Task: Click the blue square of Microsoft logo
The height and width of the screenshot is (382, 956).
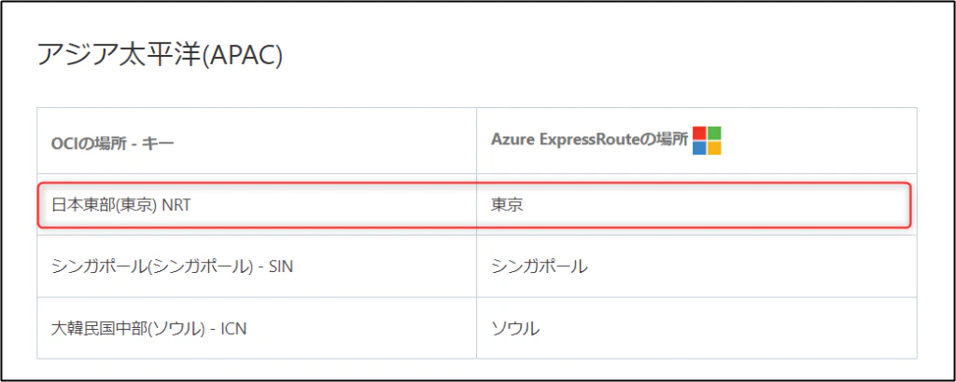Action: pos(700,148)
